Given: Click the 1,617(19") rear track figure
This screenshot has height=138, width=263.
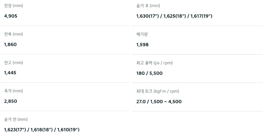Looking at the screenshot, I should tap(201, 16).
